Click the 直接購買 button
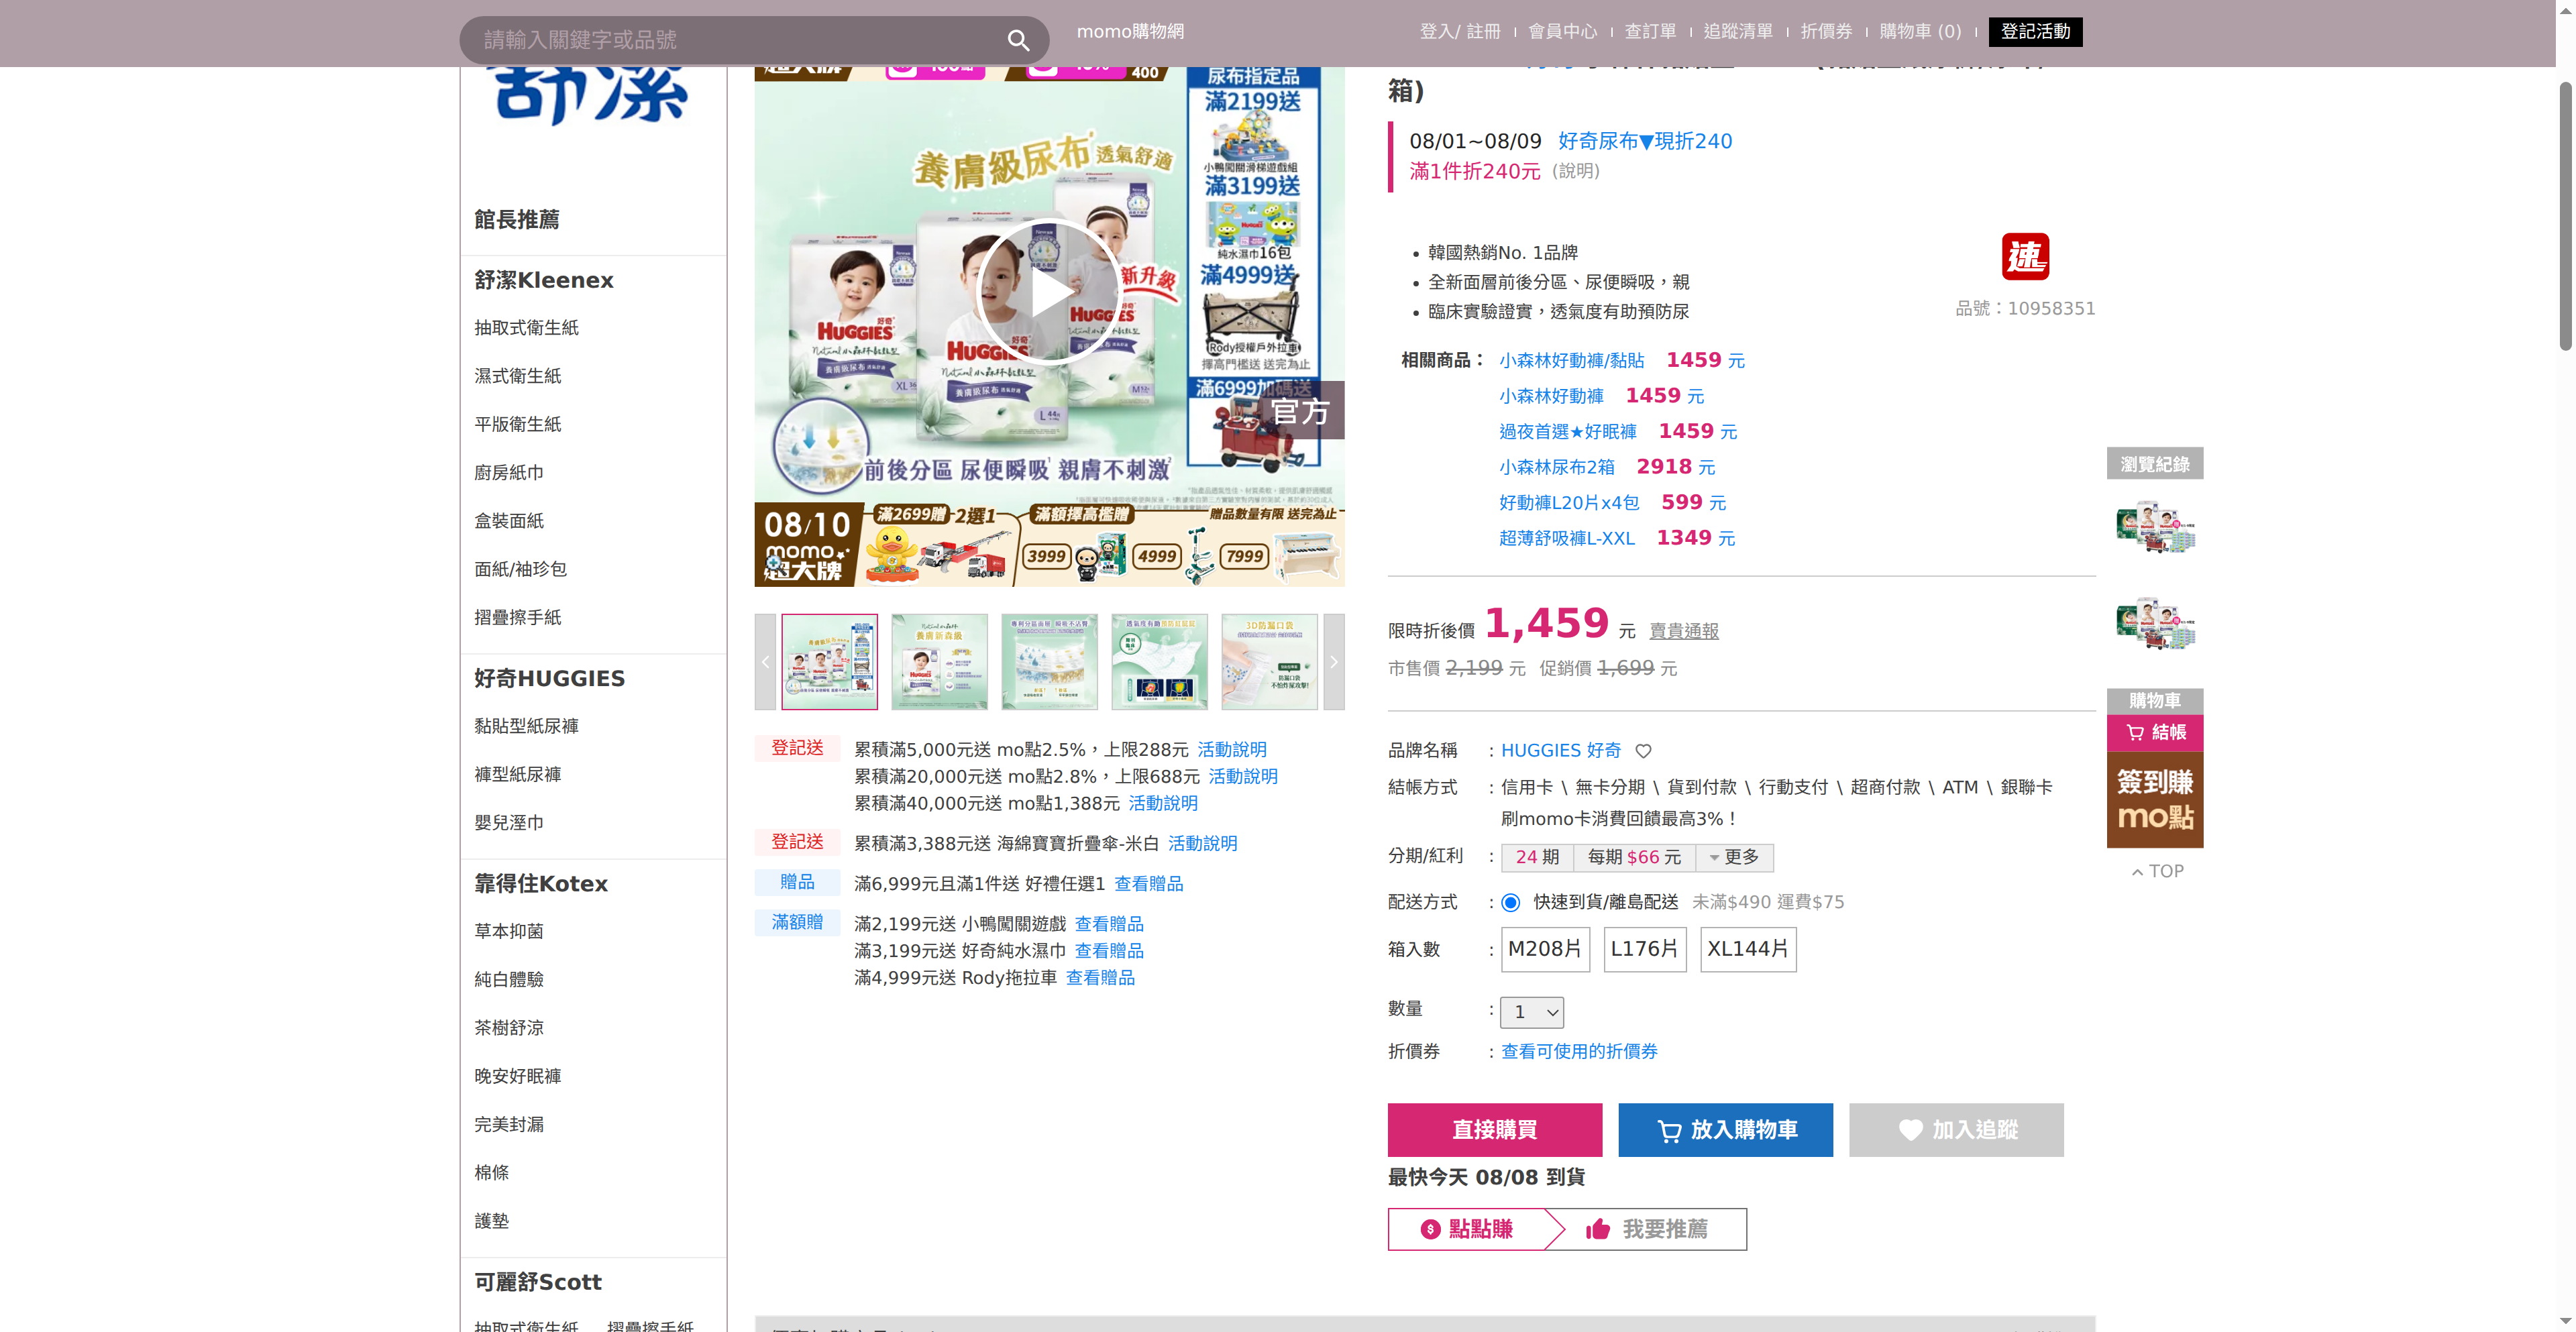Viewport: 2576px width, 1332px height. tap(1494, 1130)
